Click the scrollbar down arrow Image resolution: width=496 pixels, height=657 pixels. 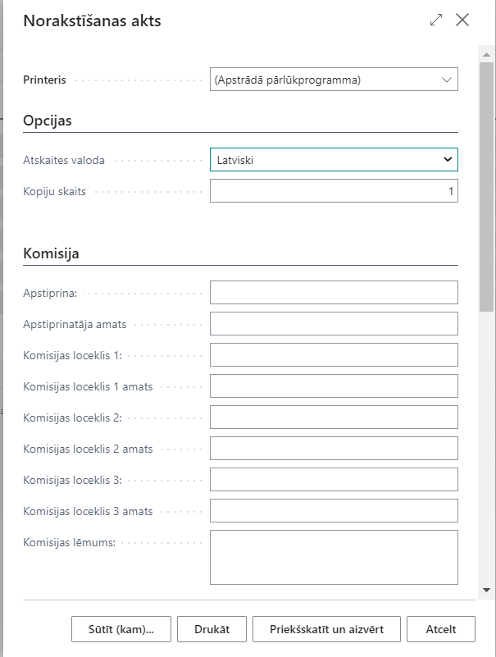click(486, 590)
